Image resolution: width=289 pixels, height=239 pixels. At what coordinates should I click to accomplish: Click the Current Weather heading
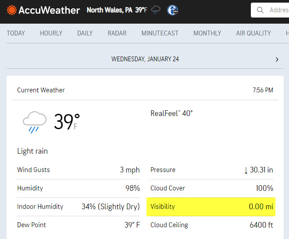click(41, 90)
